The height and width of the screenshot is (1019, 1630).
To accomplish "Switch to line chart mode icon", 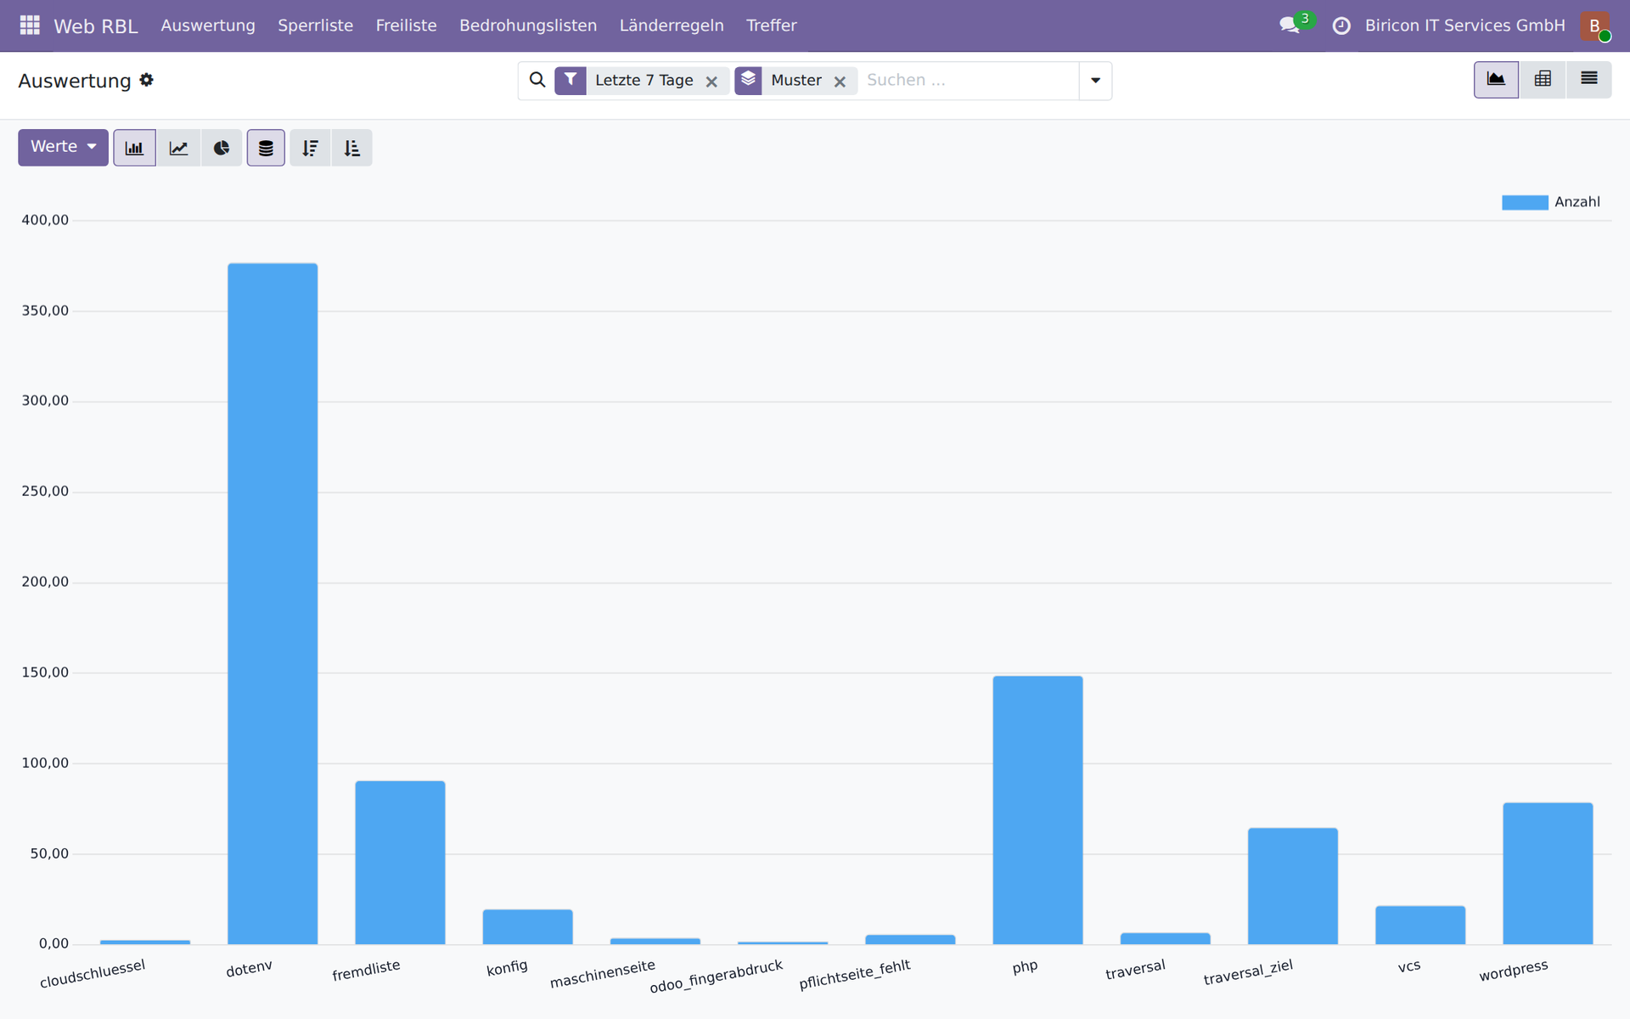I will [178, 148].
